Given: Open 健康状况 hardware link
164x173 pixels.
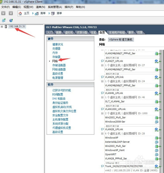Looking at the screenshot, I should (58, 44).
